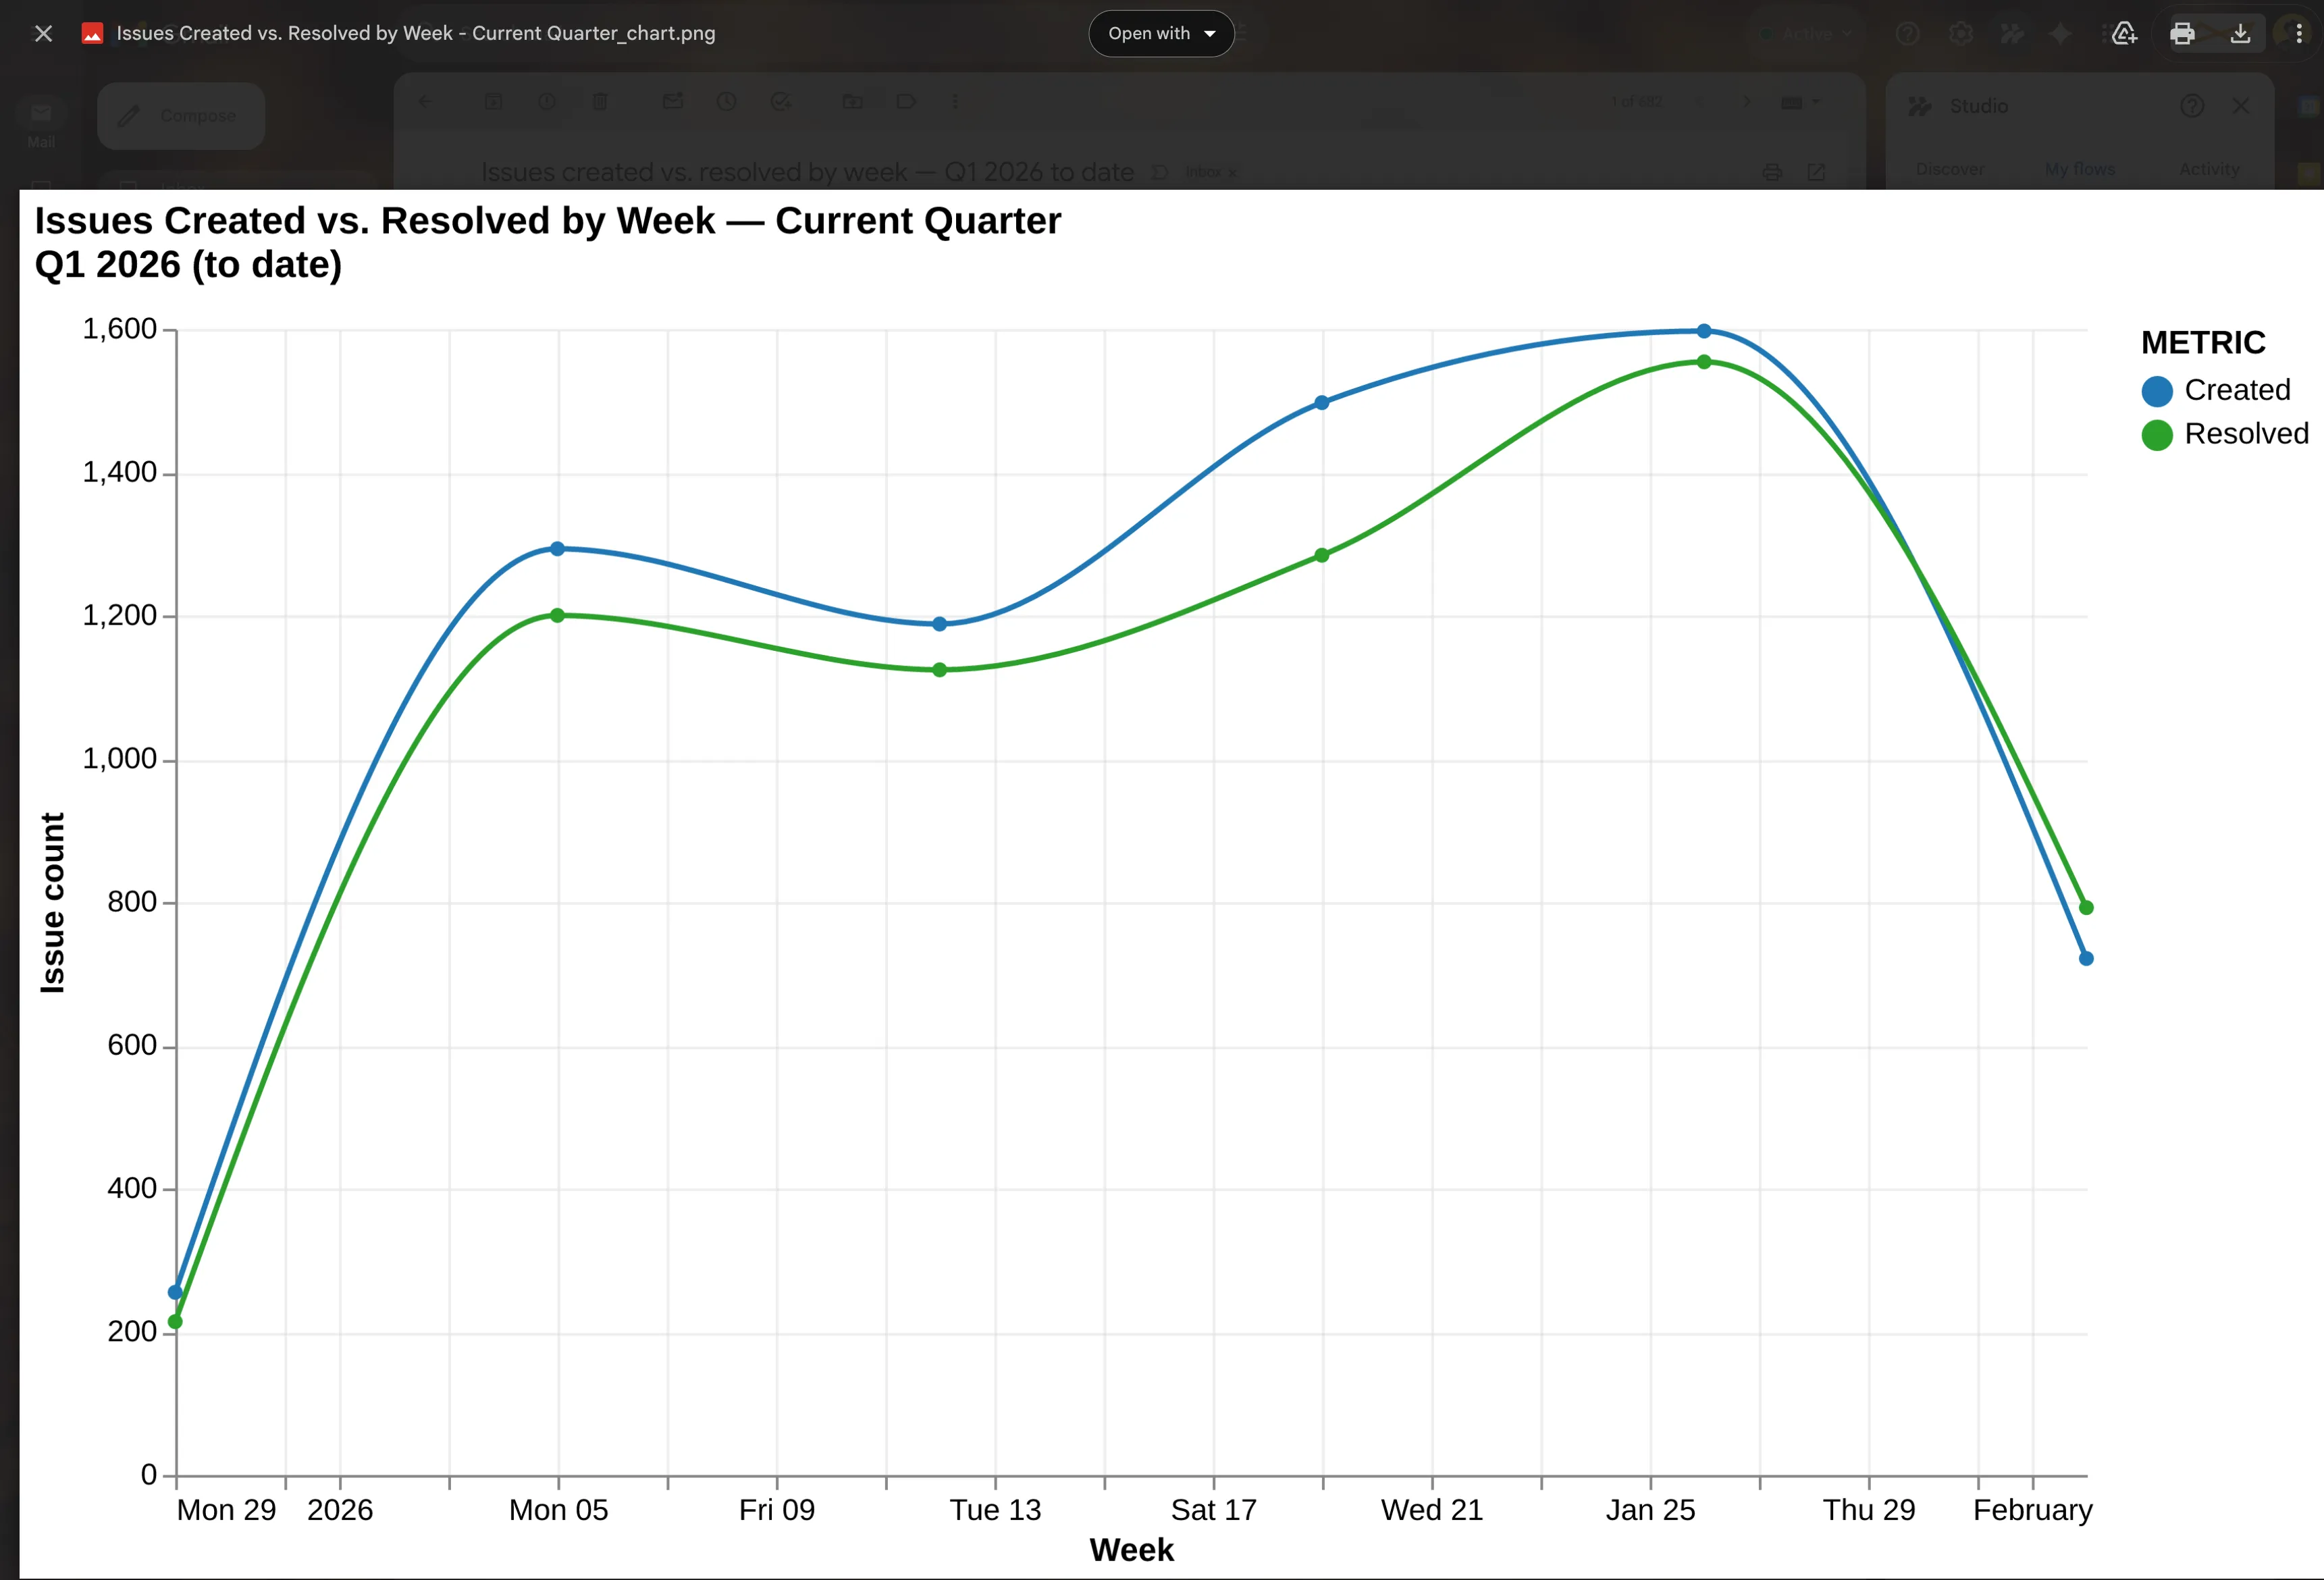The image size is (2324, 1580).
Task: Click the blue Created legend swatch
Action: click(2157, 391)
